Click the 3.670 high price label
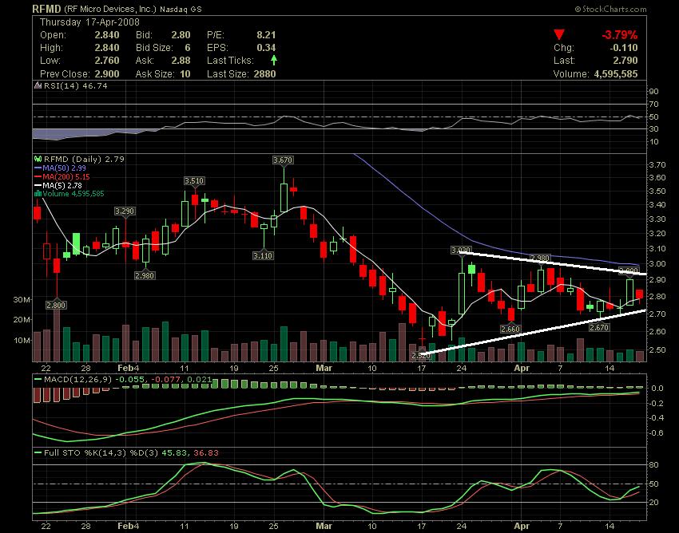This screenshot has width=679, height=533. point(283,160)
